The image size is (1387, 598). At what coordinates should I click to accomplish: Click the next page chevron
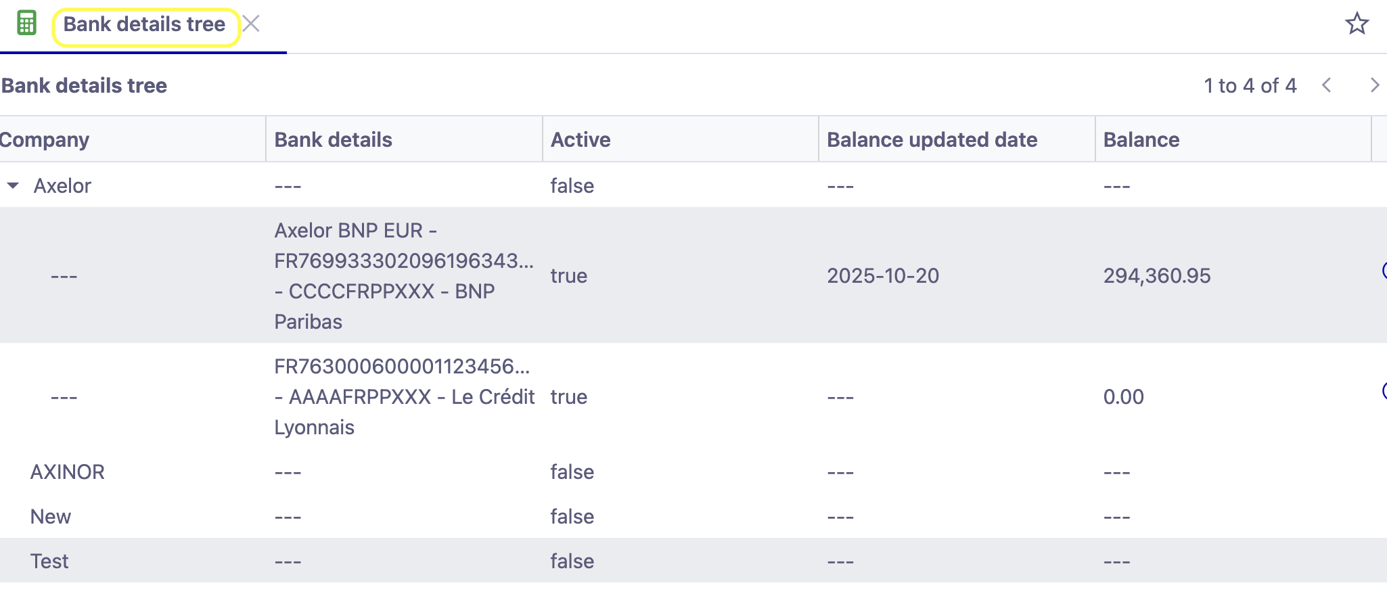tap(1375, 85)
